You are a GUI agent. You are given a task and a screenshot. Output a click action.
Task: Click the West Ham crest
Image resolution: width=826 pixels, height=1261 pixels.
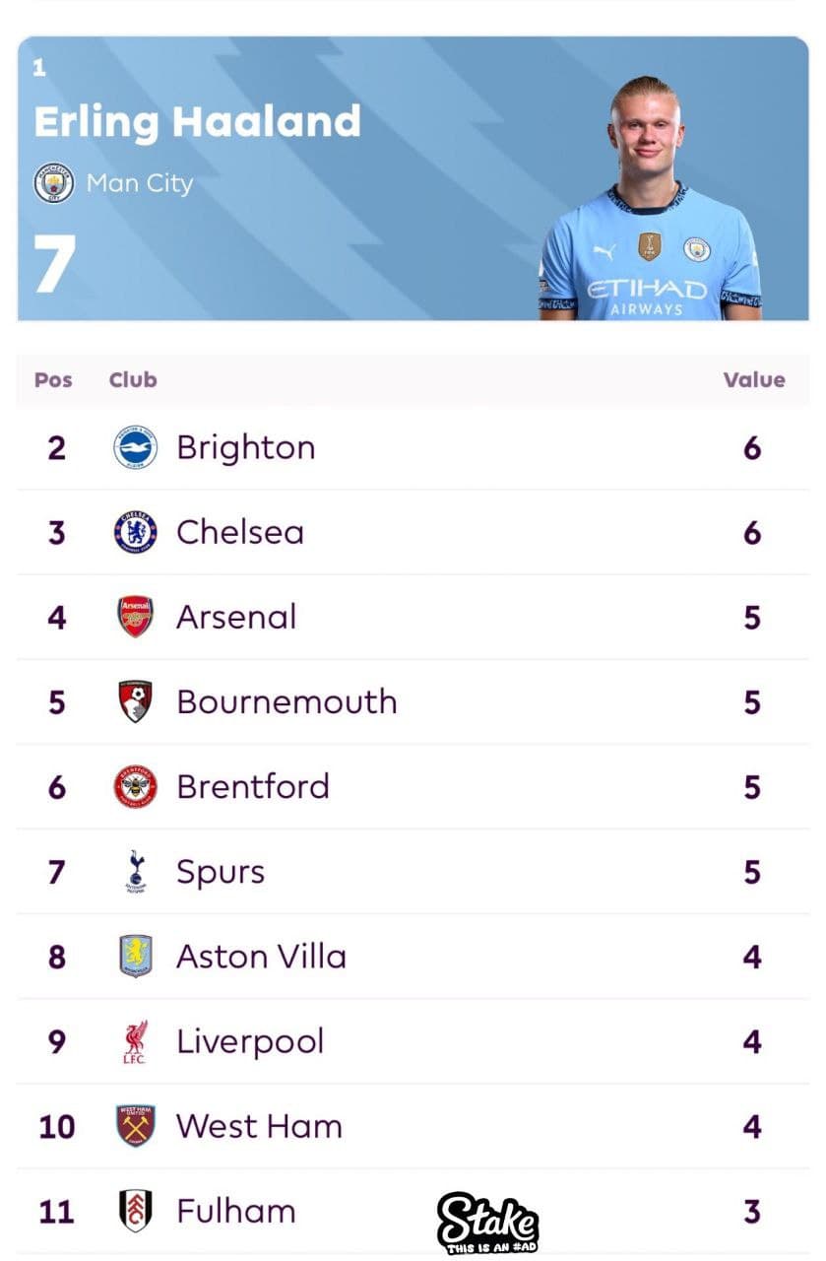(135, 1126)
